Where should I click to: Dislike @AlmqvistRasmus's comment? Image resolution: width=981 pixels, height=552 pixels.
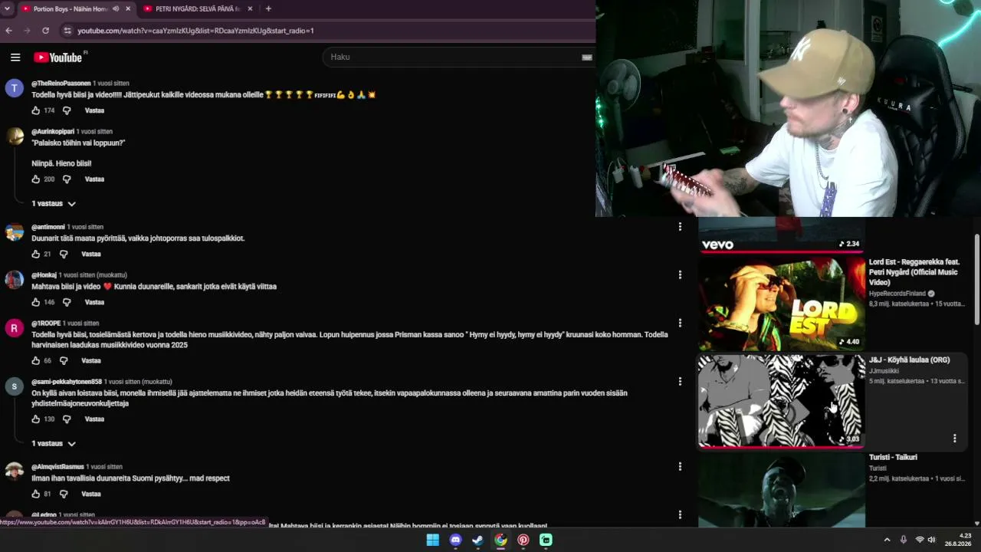click(64, 494)
